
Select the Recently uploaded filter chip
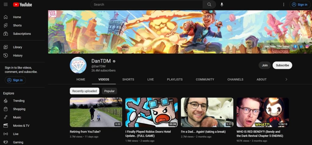[85, 91]
